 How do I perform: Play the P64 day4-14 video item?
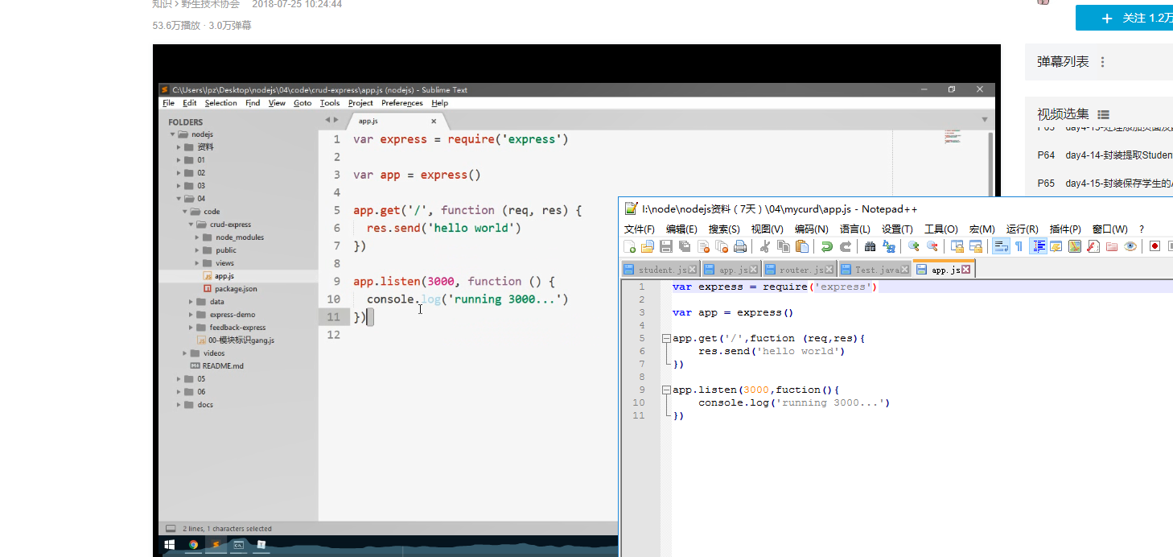point(1105,155)
